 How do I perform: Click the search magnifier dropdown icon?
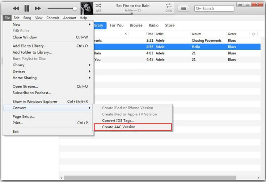coord(198,8)
